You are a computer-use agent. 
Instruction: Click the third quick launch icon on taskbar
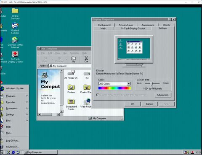[x=18, y=152]
